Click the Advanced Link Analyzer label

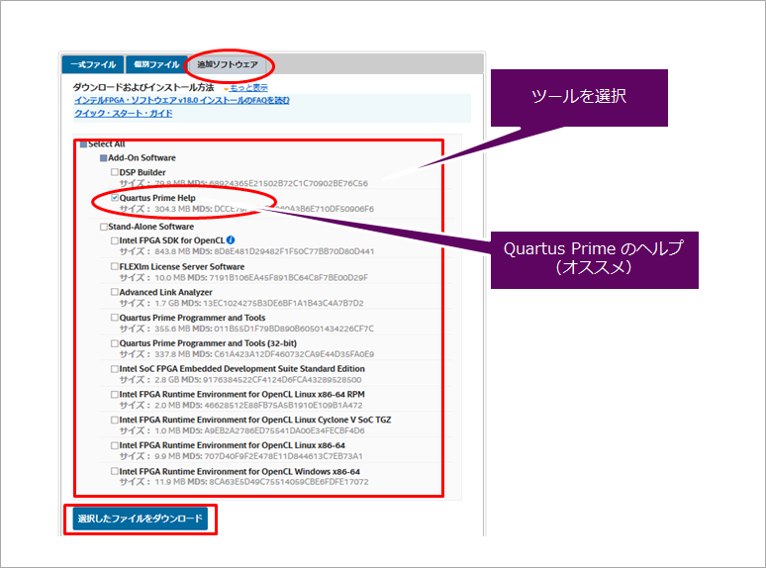pos(165,292)
